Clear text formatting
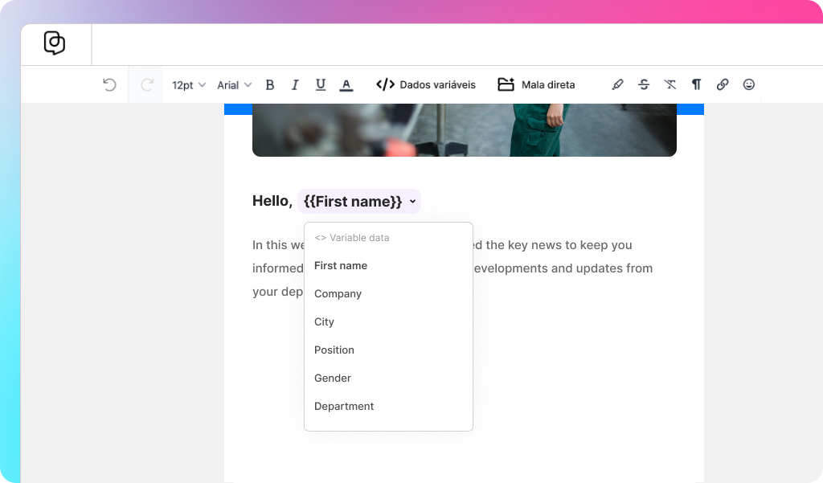The height and width of the screenshot is (483, 823). point(670,84)
